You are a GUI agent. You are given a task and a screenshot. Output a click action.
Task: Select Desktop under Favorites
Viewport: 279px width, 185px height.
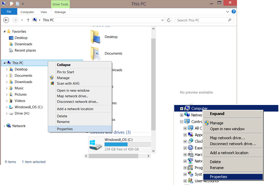[x=21, y=38]
